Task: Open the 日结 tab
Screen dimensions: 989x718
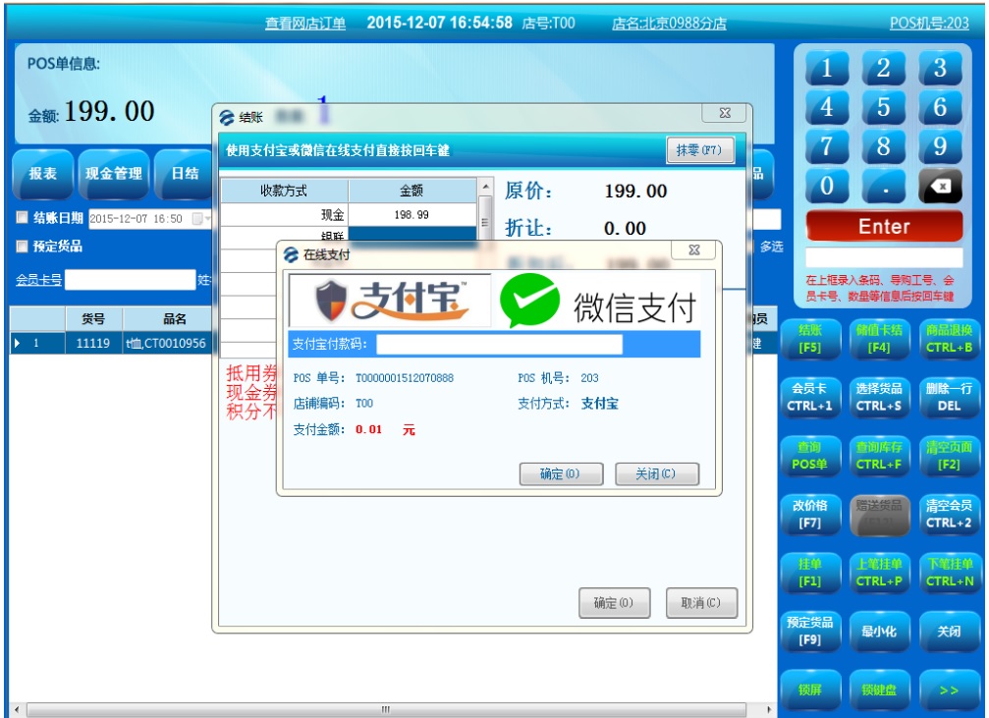Action: 185,174
